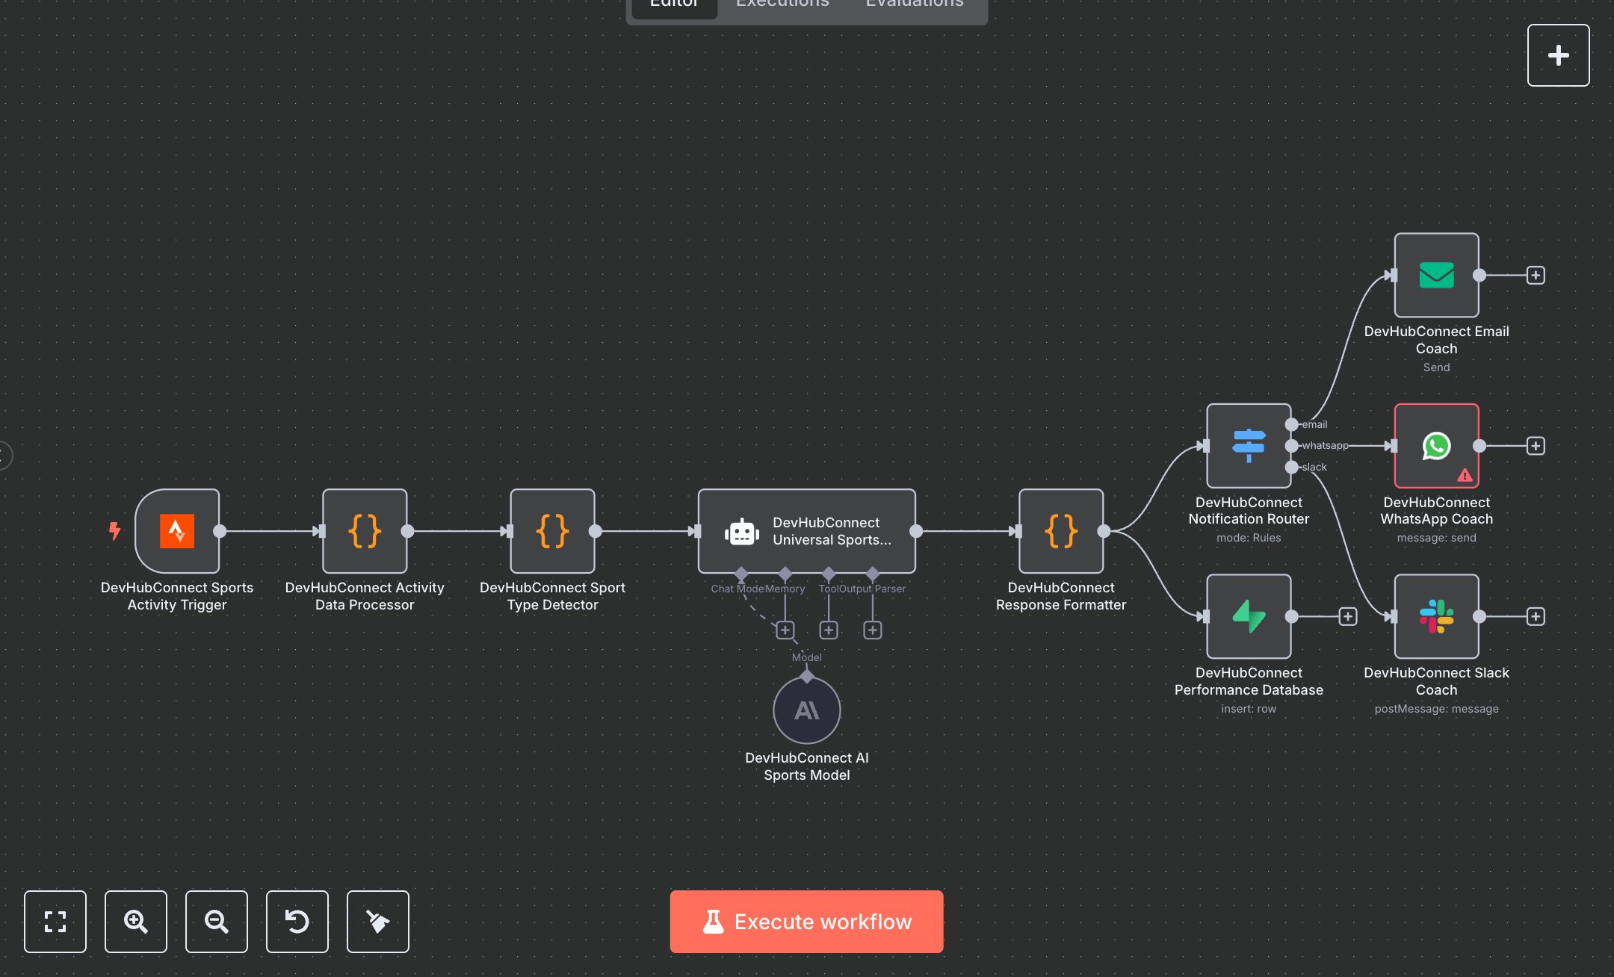Click the Sport Type Detector code node

552,531
